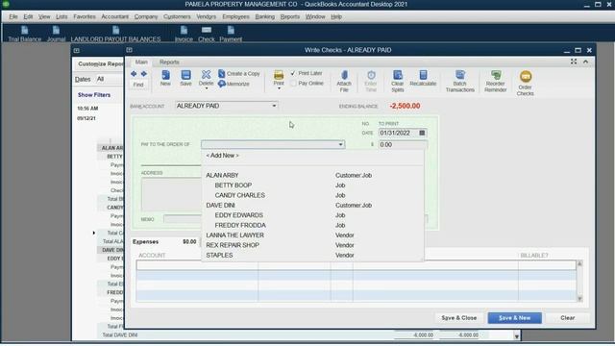
Task: Open the Bank Account dropdown
Action: point(274,106)
